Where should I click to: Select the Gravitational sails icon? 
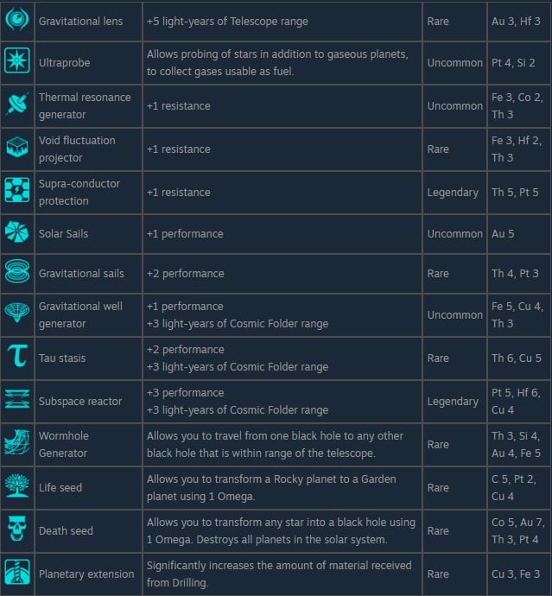click(x=16, y=273)
